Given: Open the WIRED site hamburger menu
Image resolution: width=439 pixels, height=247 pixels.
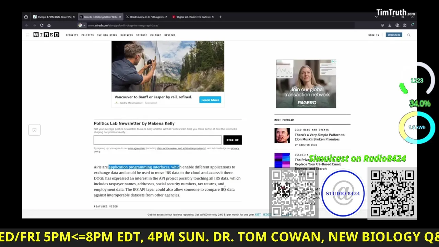Looking at the screenshot, I should coord(28,35).
